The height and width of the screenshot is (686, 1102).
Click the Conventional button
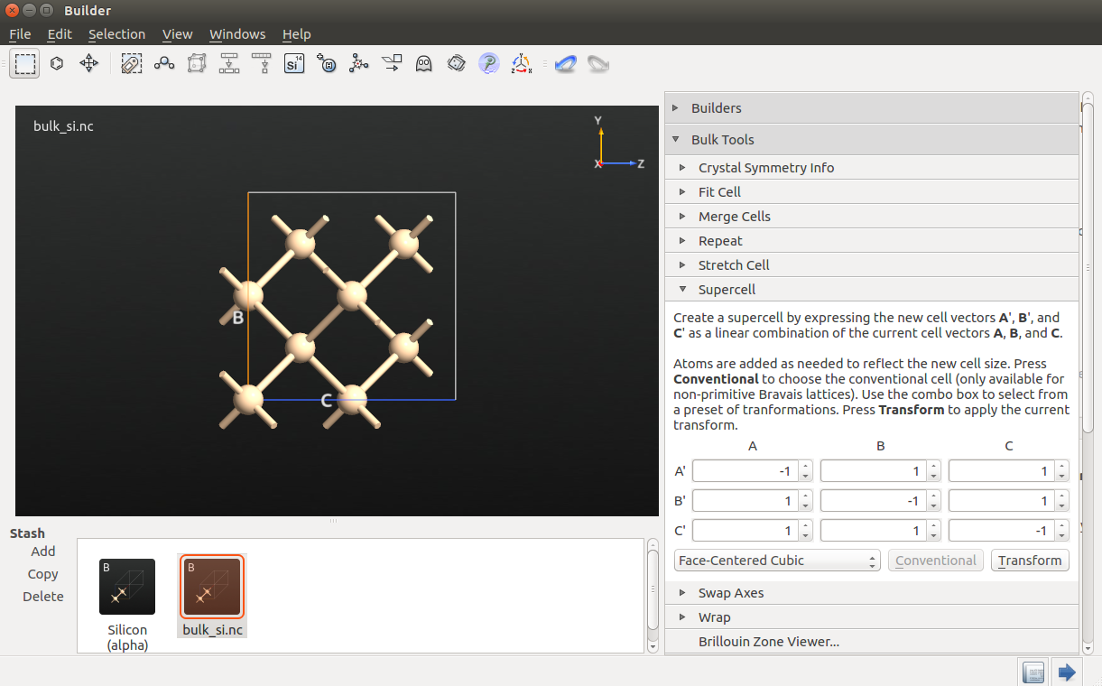pyautogui.click(x=936, y=561)
